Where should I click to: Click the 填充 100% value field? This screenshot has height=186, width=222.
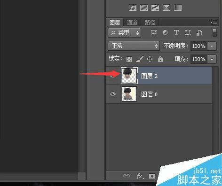[199, 59]
